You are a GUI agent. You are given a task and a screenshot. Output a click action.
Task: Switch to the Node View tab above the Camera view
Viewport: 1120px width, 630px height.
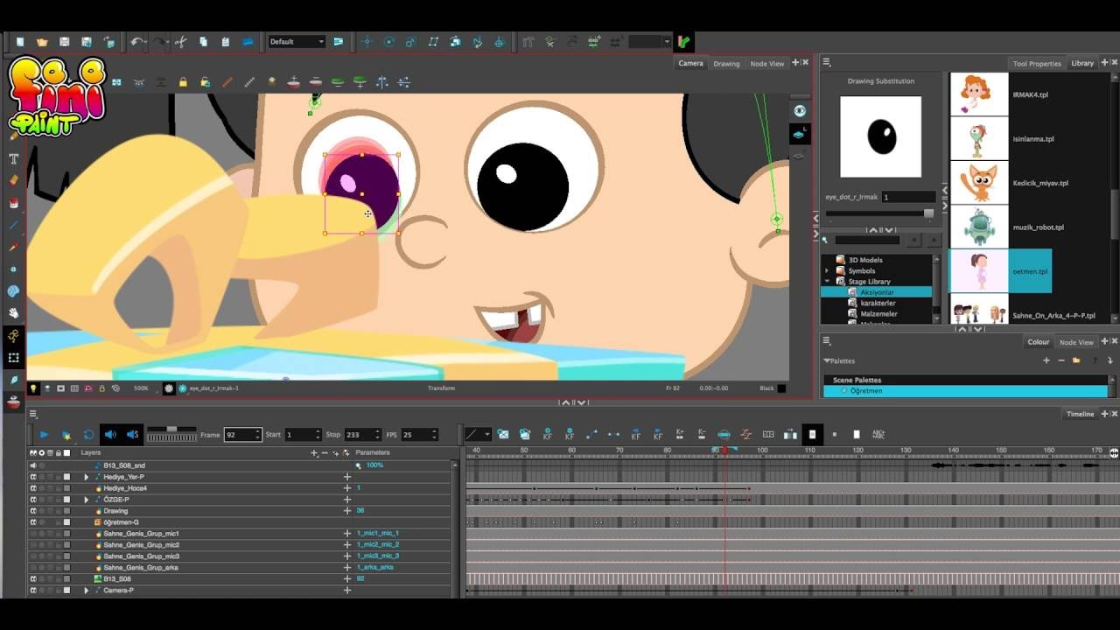[x=766, y=63]
